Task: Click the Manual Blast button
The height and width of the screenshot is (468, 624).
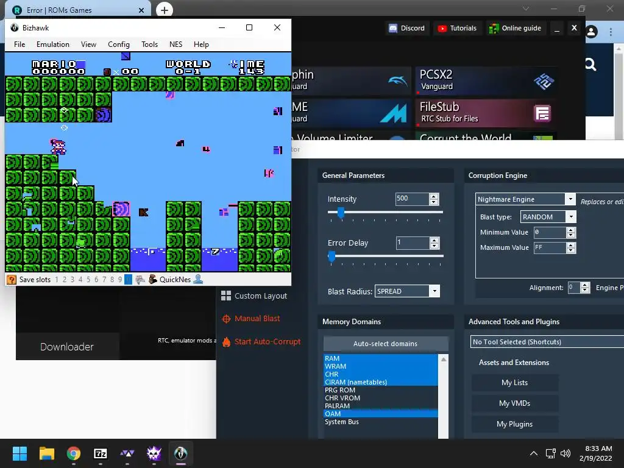Action: point(250,318)
